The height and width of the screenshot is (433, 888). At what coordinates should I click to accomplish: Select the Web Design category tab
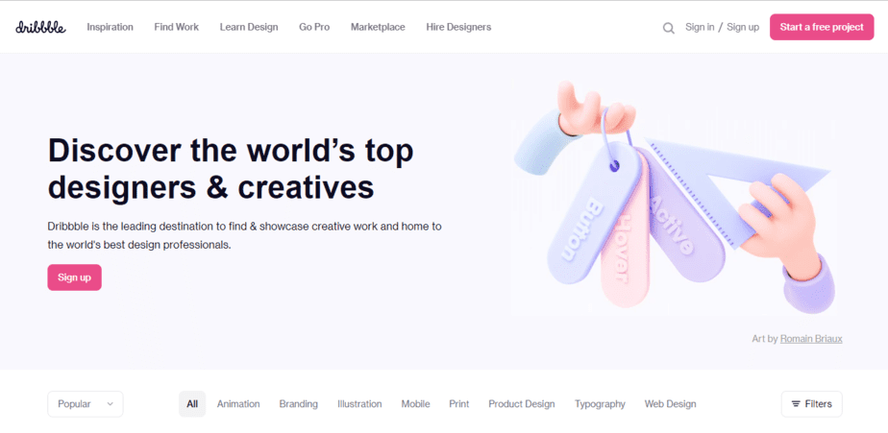click(x=671, y=404)
